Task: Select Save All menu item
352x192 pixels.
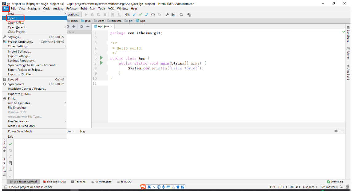Action: [x=34, y=79]
